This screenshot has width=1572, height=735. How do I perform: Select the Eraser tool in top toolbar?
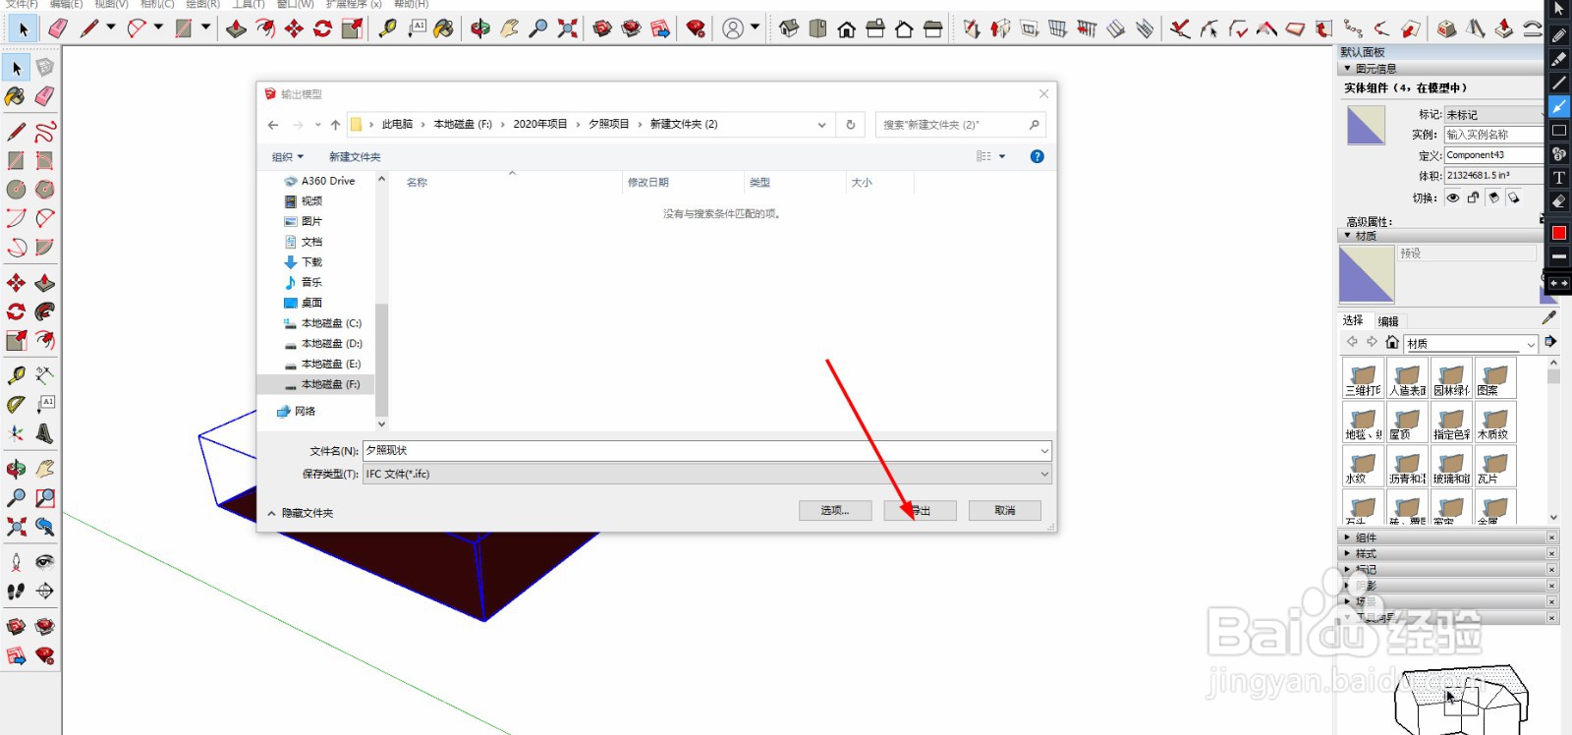(58, 28)
